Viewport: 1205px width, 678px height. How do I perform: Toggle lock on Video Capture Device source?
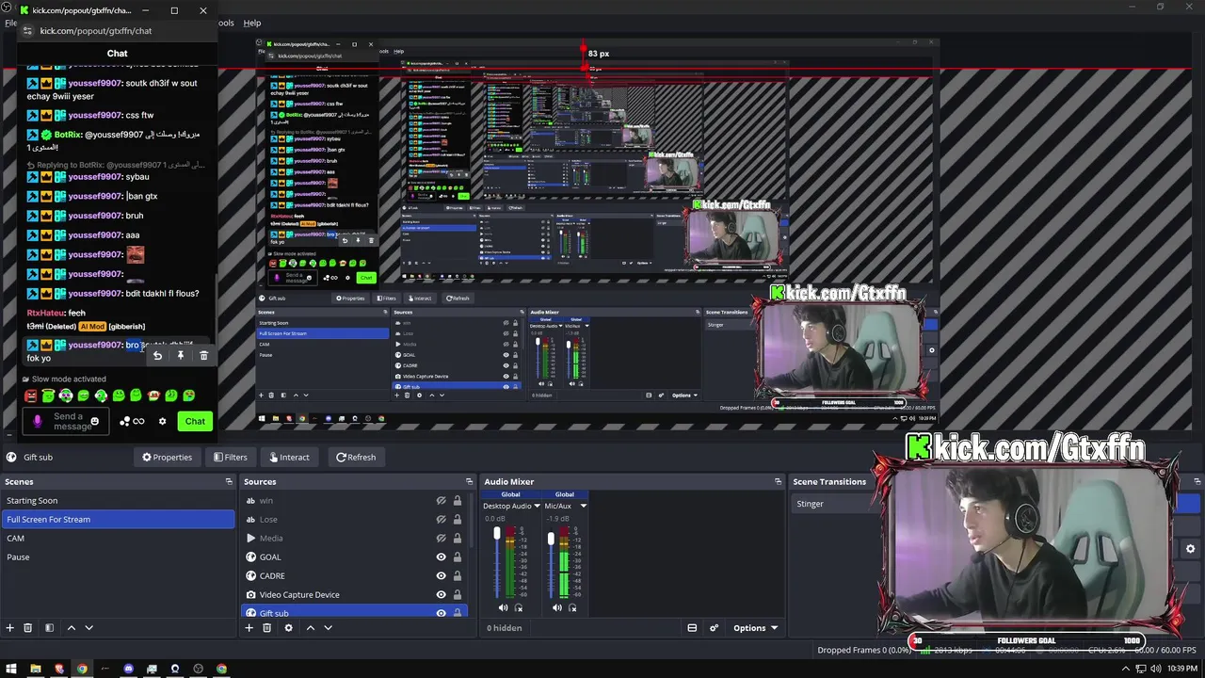(x=458, y=595)
